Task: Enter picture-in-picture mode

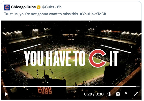Action: (x=127, y=94)
